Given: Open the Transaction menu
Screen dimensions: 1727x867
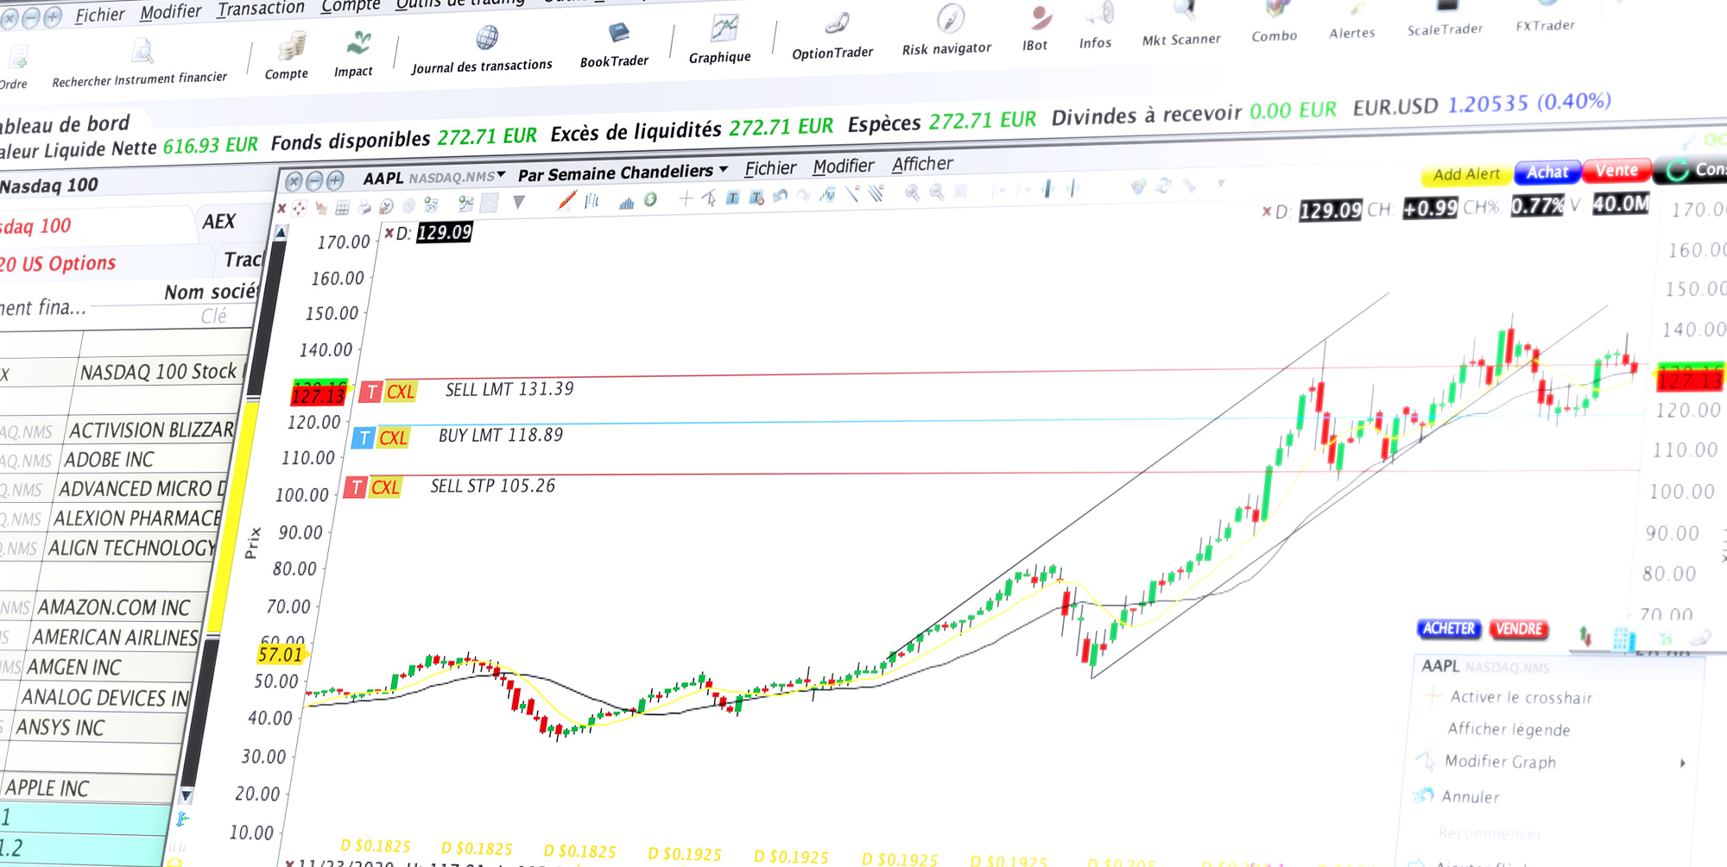Looking at the screenshot, I should pyautogui.click(x=261, y=9).
